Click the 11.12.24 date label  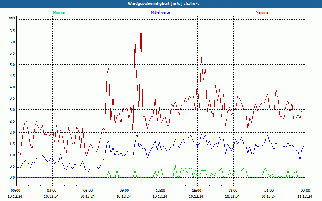tap(305, 196)
